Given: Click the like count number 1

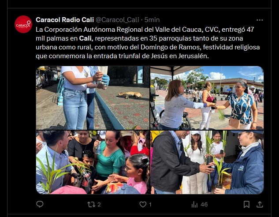Looking at the screenshot, I should 150,205.
